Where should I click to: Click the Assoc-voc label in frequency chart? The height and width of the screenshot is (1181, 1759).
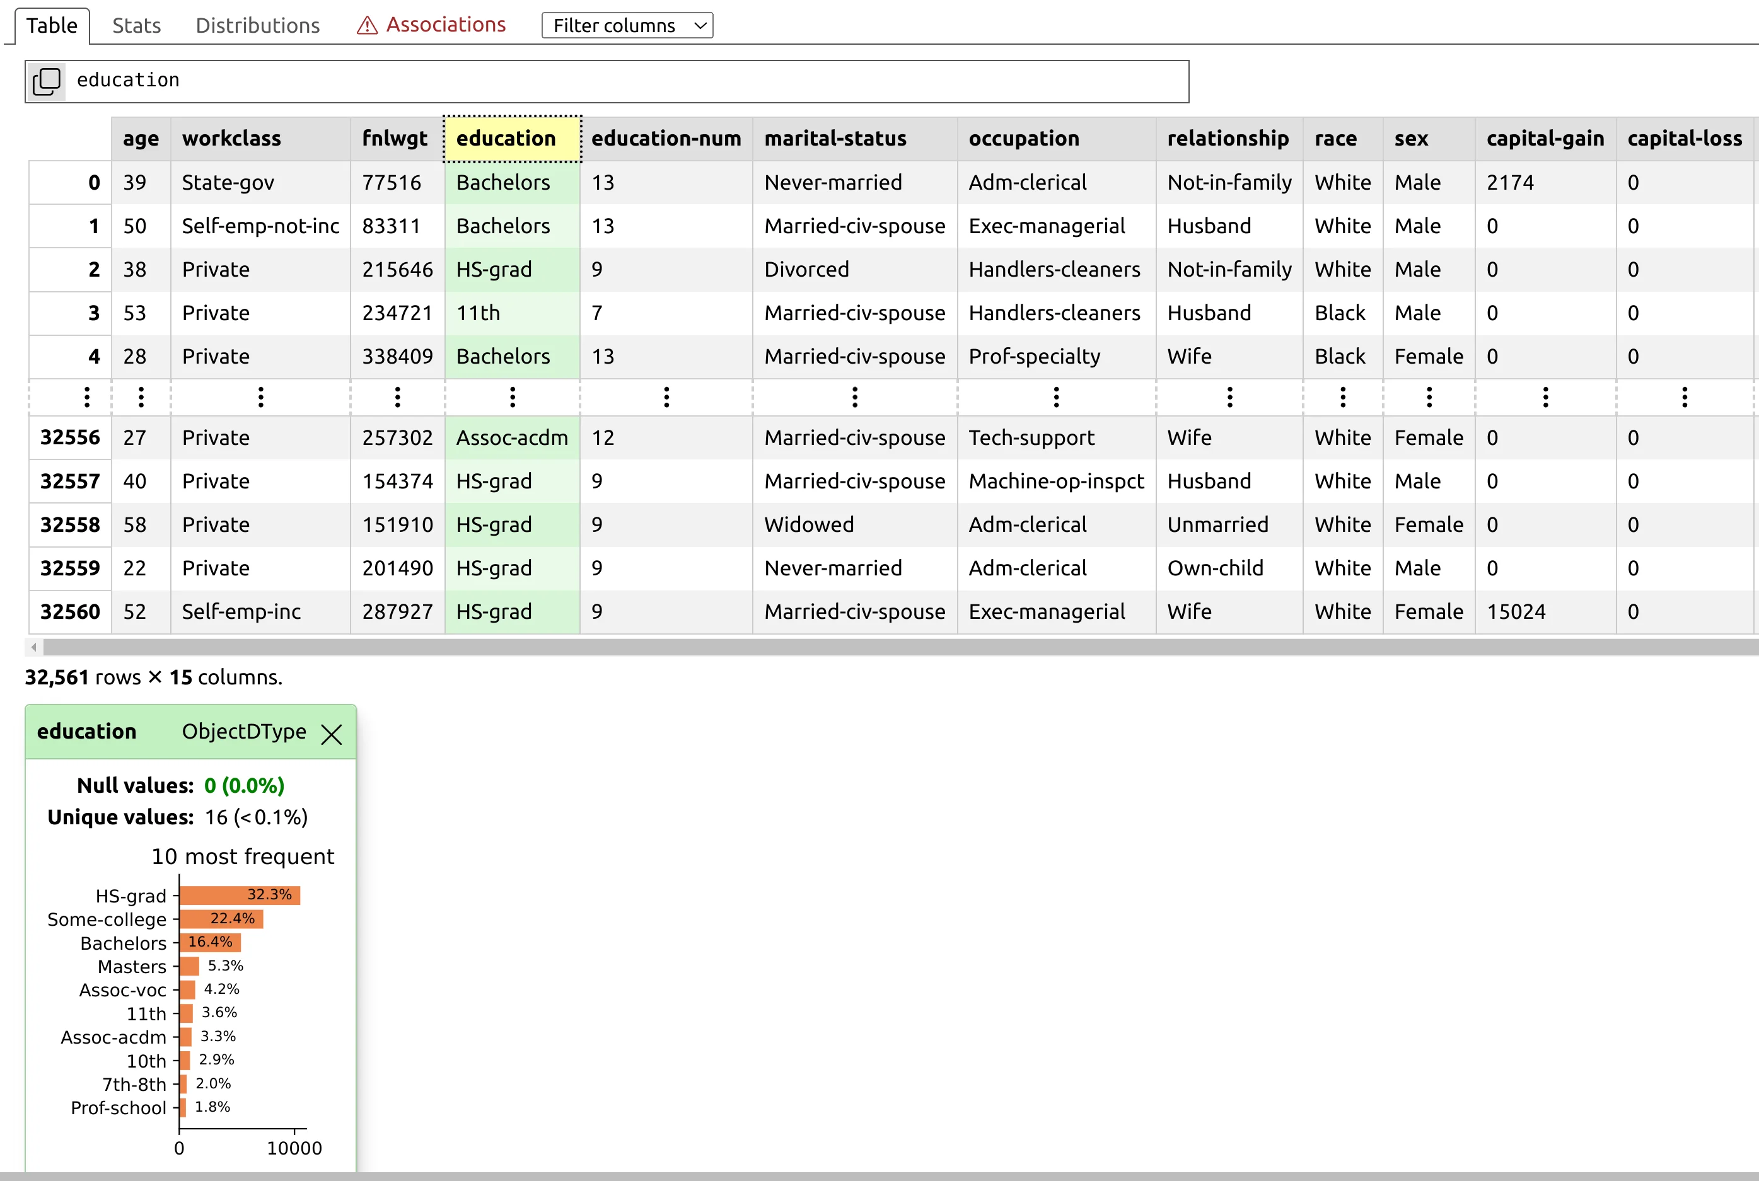123,989
